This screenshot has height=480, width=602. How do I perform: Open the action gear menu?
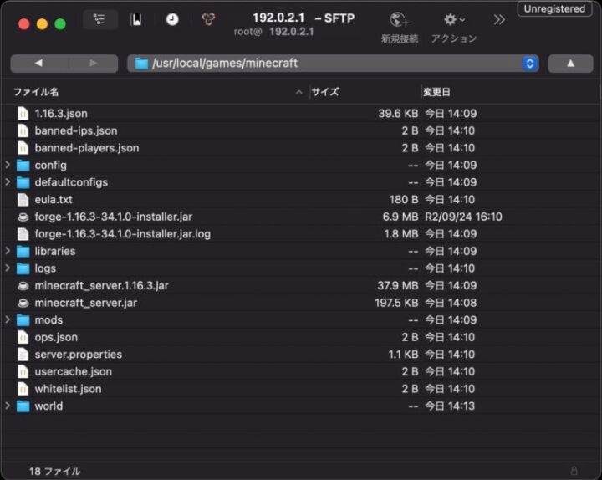coord(454,19)
